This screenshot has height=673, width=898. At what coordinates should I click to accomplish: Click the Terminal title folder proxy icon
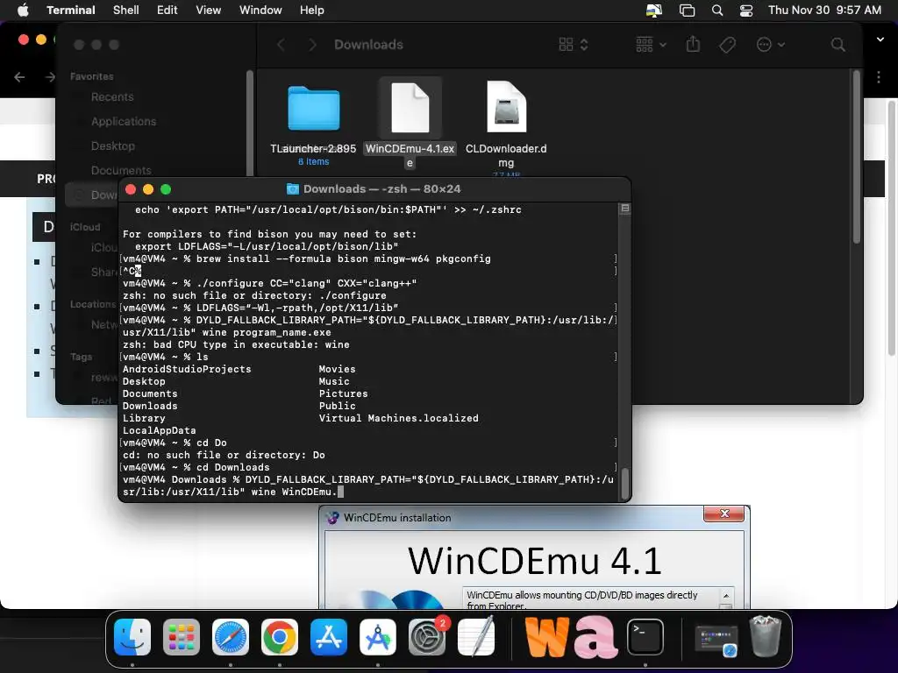(x=293, y=189)
